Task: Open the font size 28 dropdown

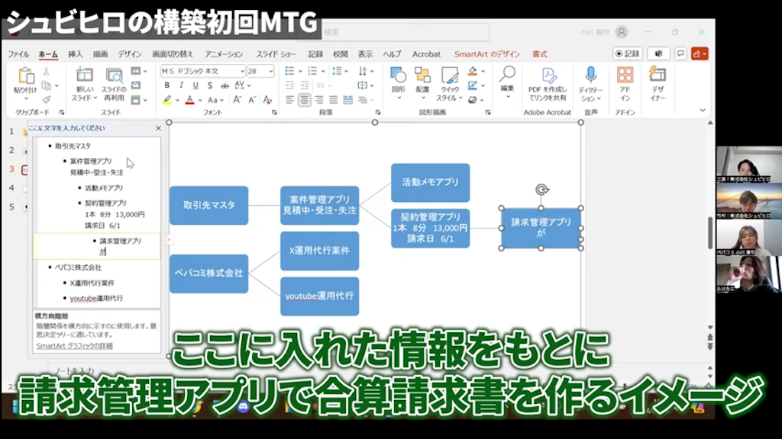Action: pos(273,70)
